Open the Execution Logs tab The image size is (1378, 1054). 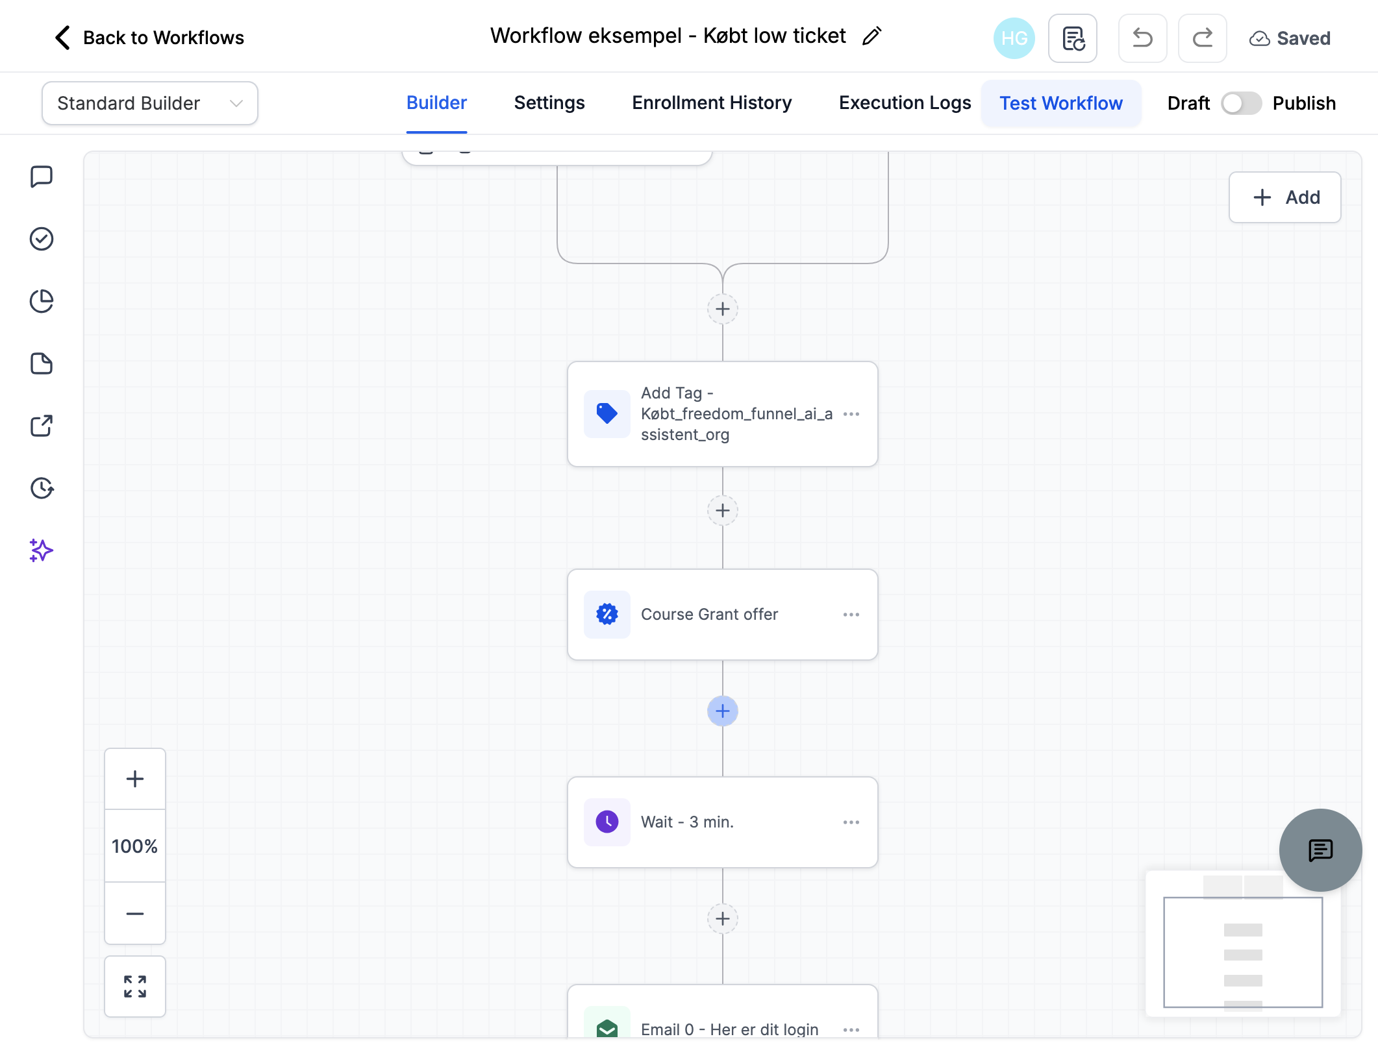coord(905,103)
